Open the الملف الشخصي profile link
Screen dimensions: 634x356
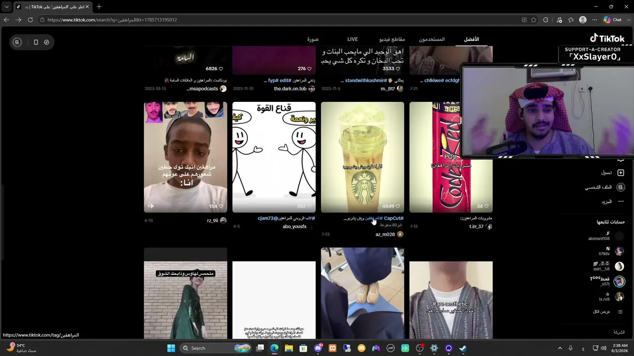598,187
